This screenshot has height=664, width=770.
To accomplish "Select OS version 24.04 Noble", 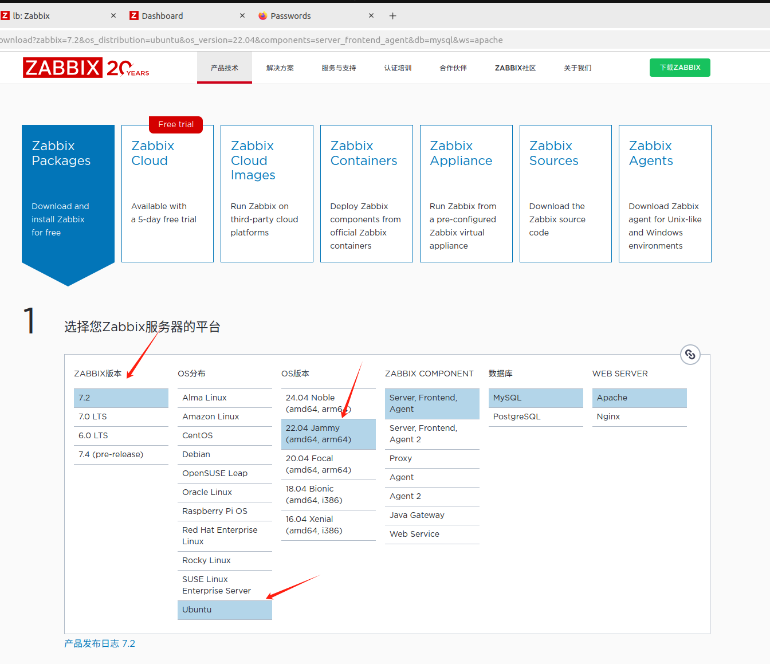I will pos(314,403).
